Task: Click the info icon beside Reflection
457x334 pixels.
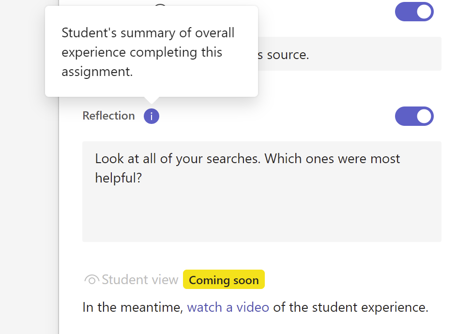Action: (x=152, y=116)
